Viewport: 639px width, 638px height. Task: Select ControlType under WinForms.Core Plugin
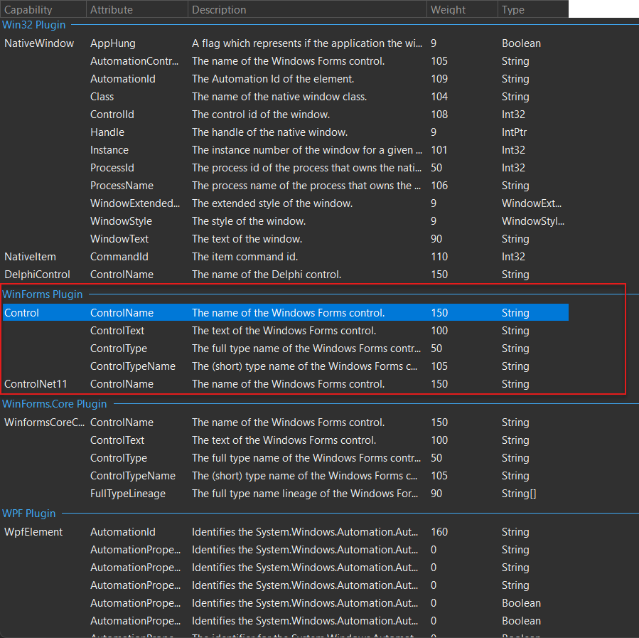119,458
